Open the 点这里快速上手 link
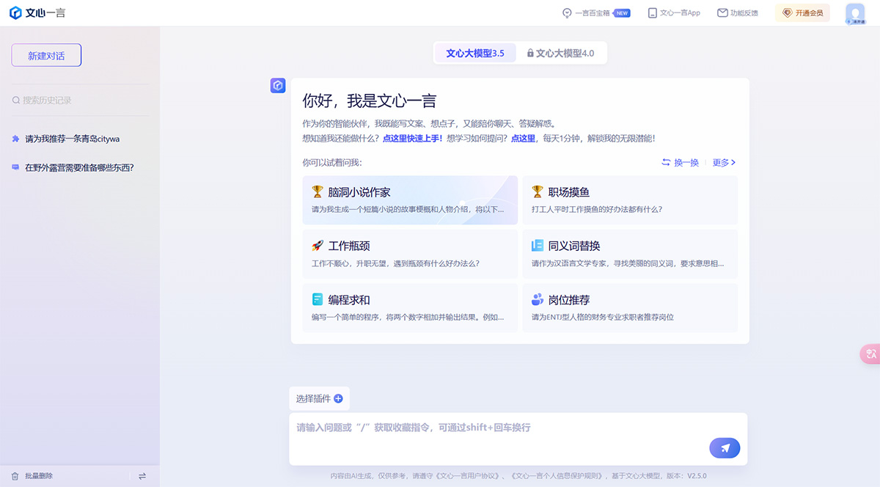Image resolution: width=880 pixels, height=487 pixels. pyautogui.click(x=412, y=138)
